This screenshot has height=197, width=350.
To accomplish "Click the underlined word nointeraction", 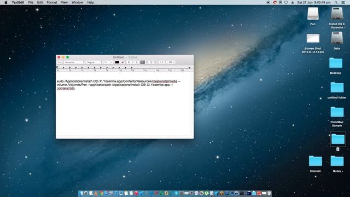I will pos(66,89).
